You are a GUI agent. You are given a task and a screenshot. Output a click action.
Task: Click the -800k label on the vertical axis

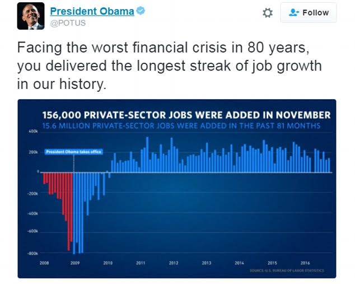coord(32,253)
